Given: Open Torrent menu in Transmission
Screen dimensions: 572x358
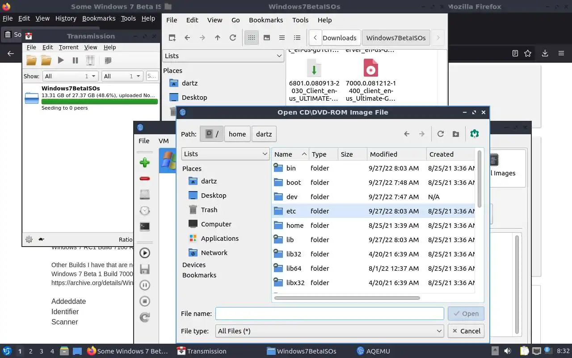Looking at the screenshot, I should 68,47.
